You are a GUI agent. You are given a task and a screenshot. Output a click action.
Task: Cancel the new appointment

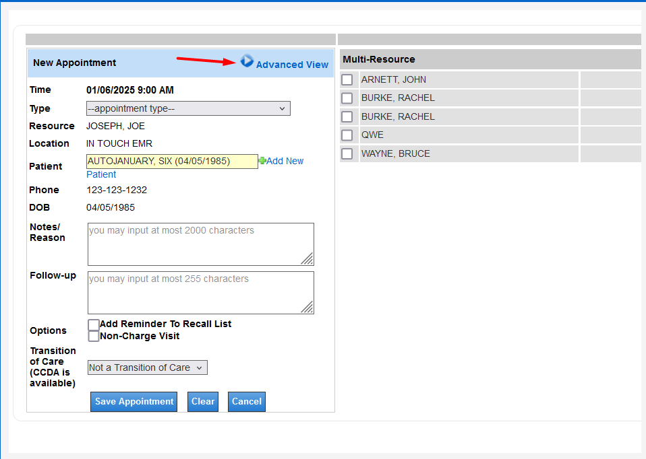point(246,402)
